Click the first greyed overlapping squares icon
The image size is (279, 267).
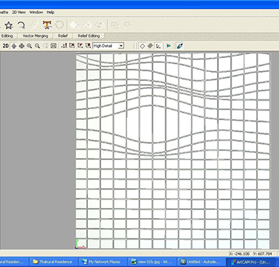115,25
